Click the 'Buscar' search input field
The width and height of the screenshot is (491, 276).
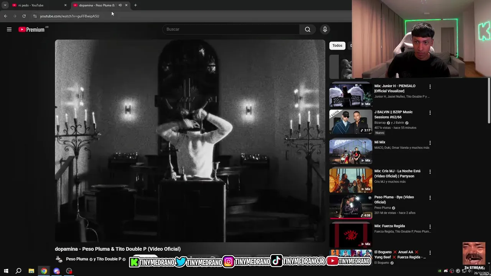pyautogui.click(x=231, y=29)
